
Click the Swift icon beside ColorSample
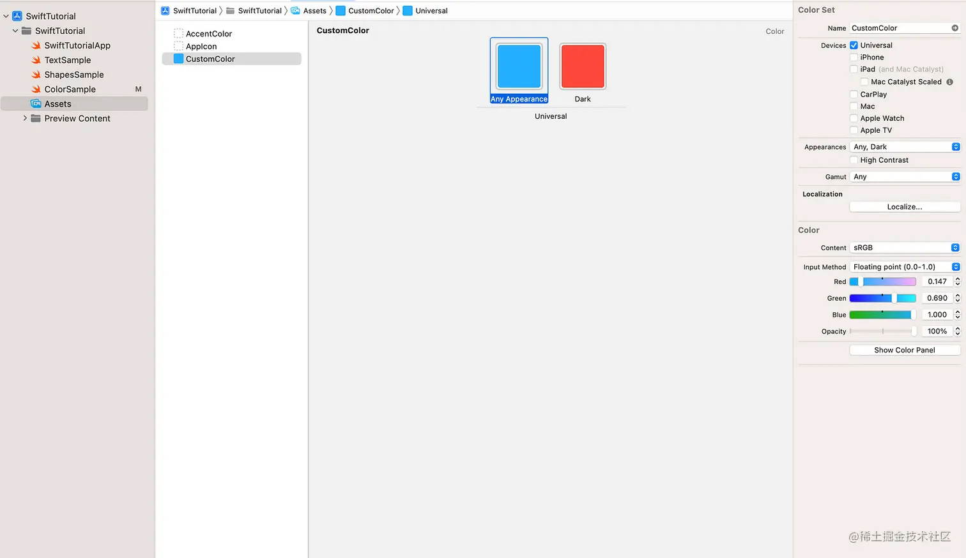pyautogui.click(x=36, y=89)
